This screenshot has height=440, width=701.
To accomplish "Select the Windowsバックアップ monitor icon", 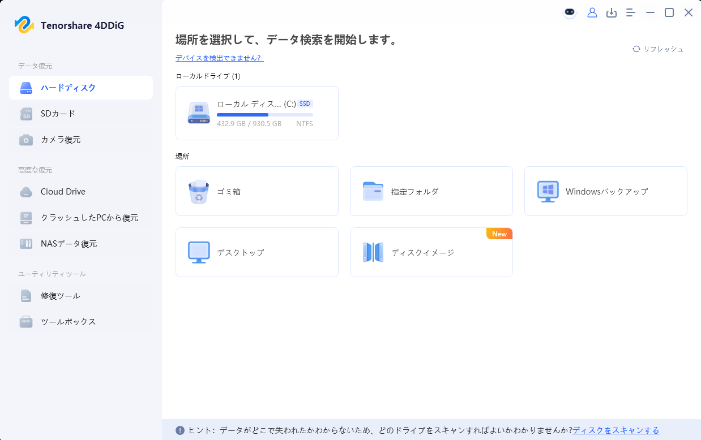I will tap(548, 192).
